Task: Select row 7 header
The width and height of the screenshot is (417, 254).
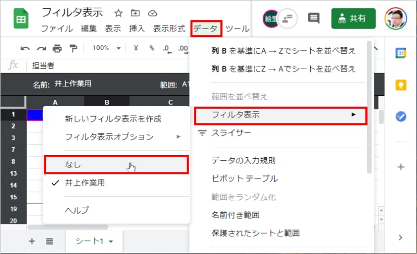Action: coord(14,150)
